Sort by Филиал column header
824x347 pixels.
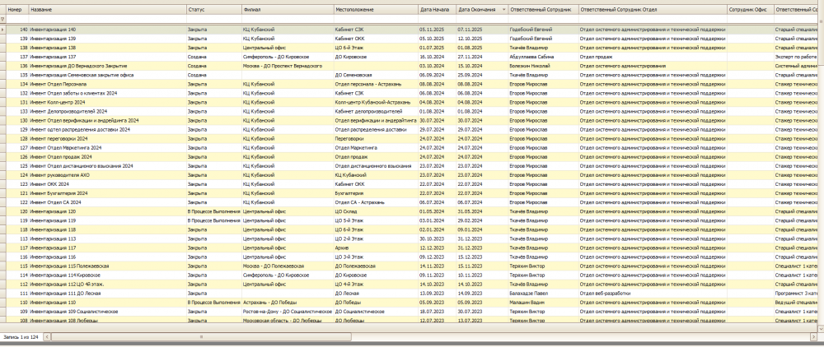pos(288,9)
